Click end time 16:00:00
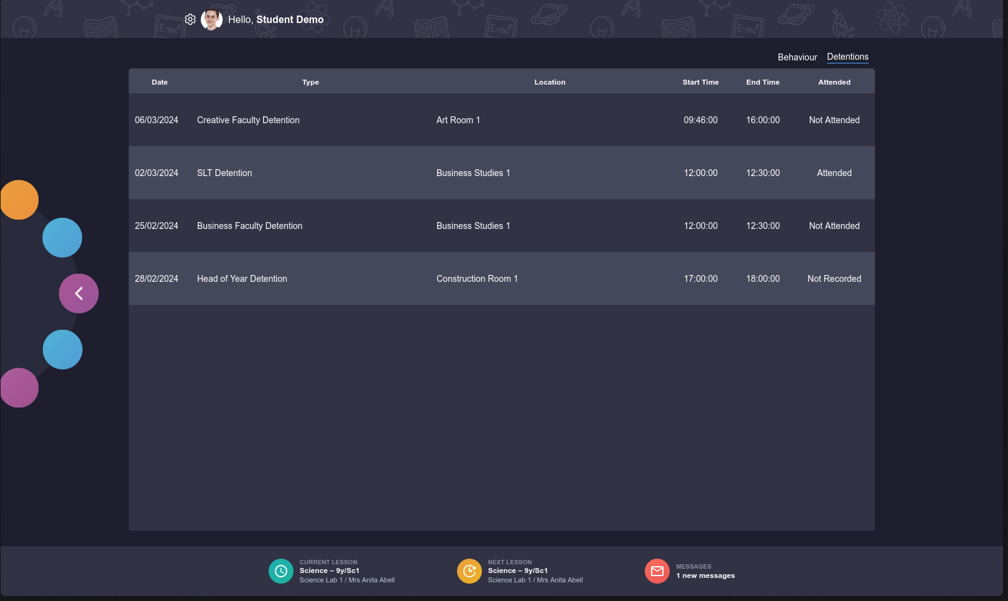 763,120
